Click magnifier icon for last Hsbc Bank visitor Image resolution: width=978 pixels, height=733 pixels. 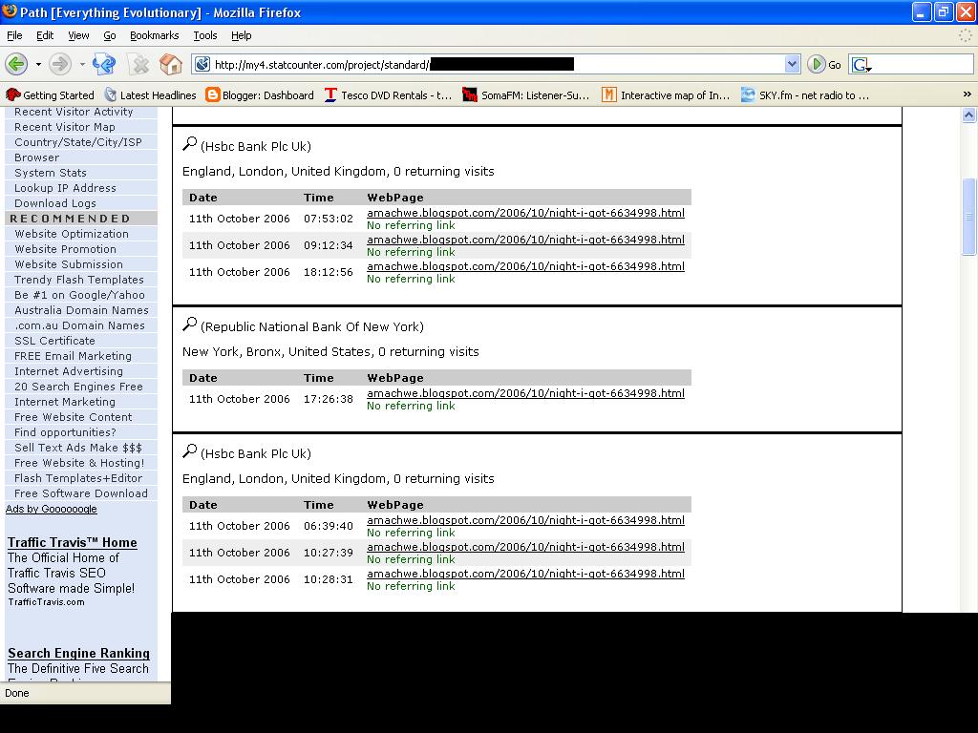point(190,451)
